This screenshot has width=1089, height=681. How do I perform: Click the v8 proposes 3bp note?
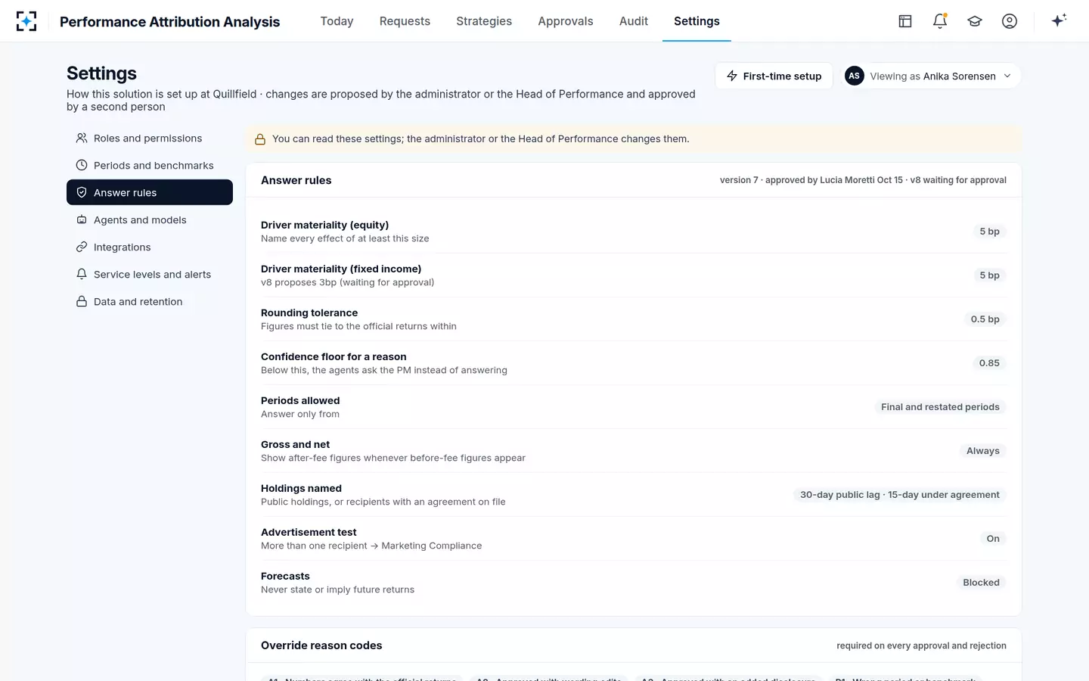coord(347,282)
